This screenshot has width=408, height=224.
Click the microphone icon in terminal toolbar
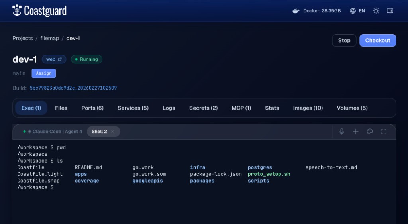tap(341, 132)
